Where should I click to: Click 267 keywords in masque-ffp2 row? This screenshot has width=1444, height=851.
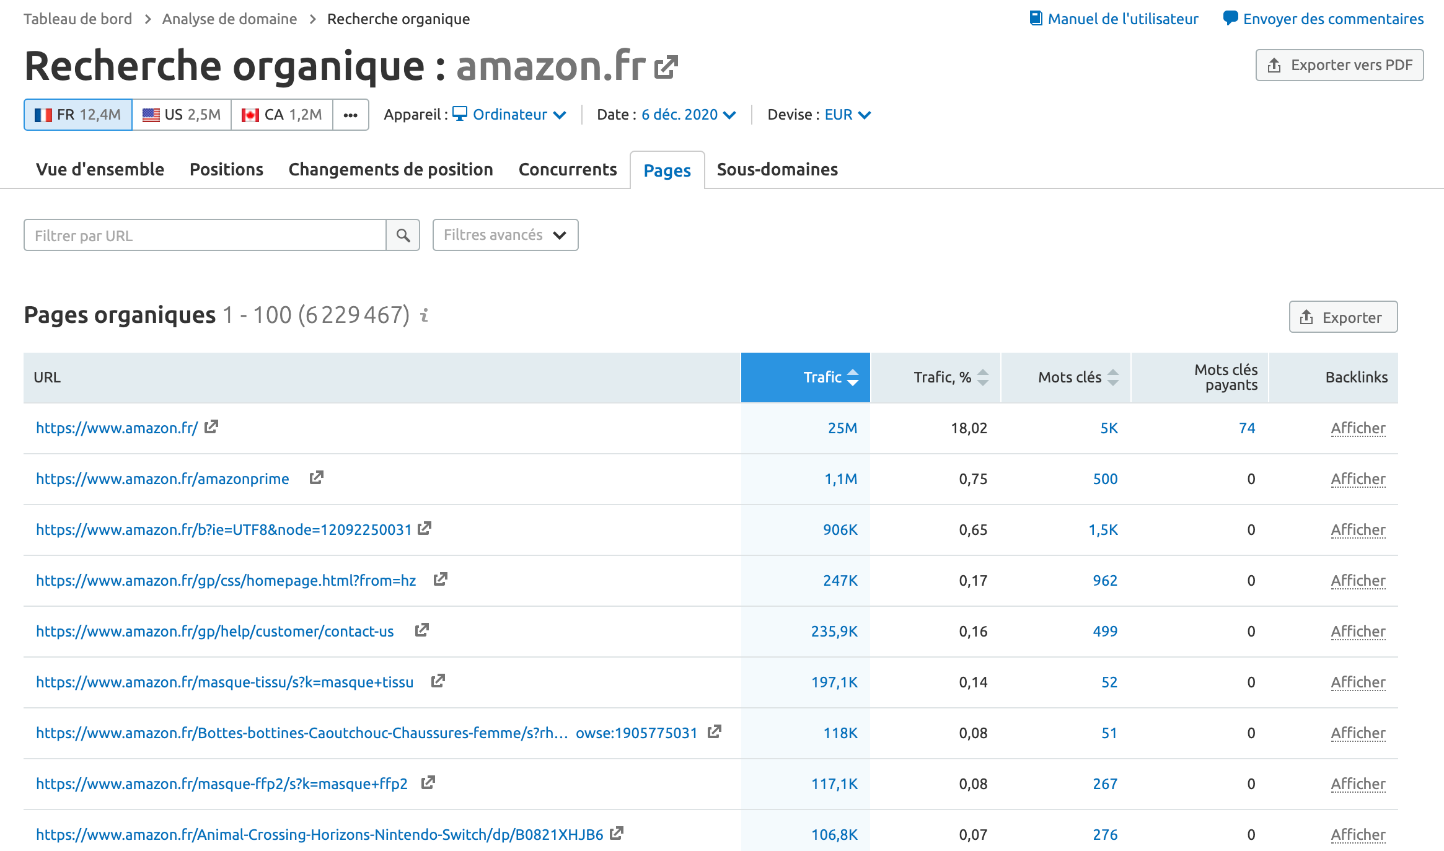pos(1105,783)
